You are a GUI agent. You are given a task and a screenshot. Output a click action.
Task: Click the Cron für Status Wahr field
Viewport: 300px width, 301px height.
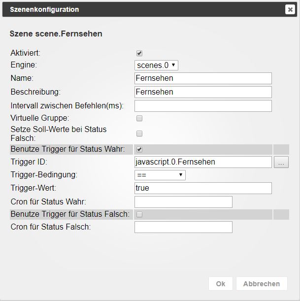point(183,202)
